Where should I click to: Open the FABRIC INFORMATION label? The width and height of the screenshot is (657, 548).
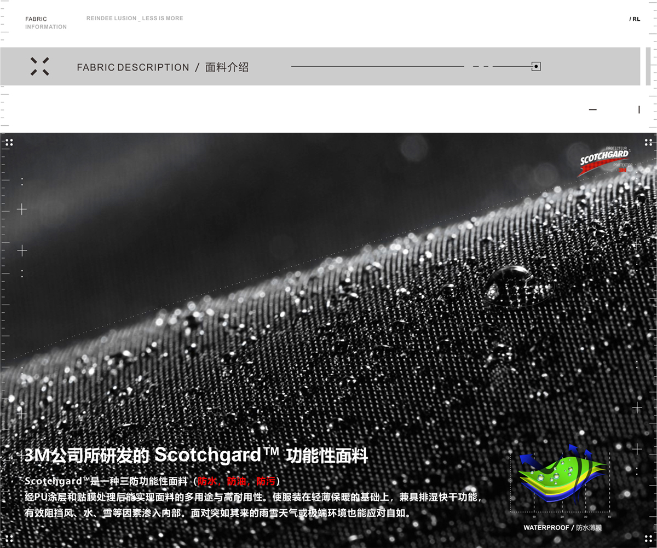tap(45, 23)
